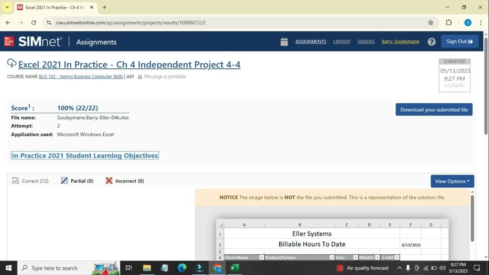Open Billable column filter dropdown
Screen dimensions: 489x275
pos(377,257)
